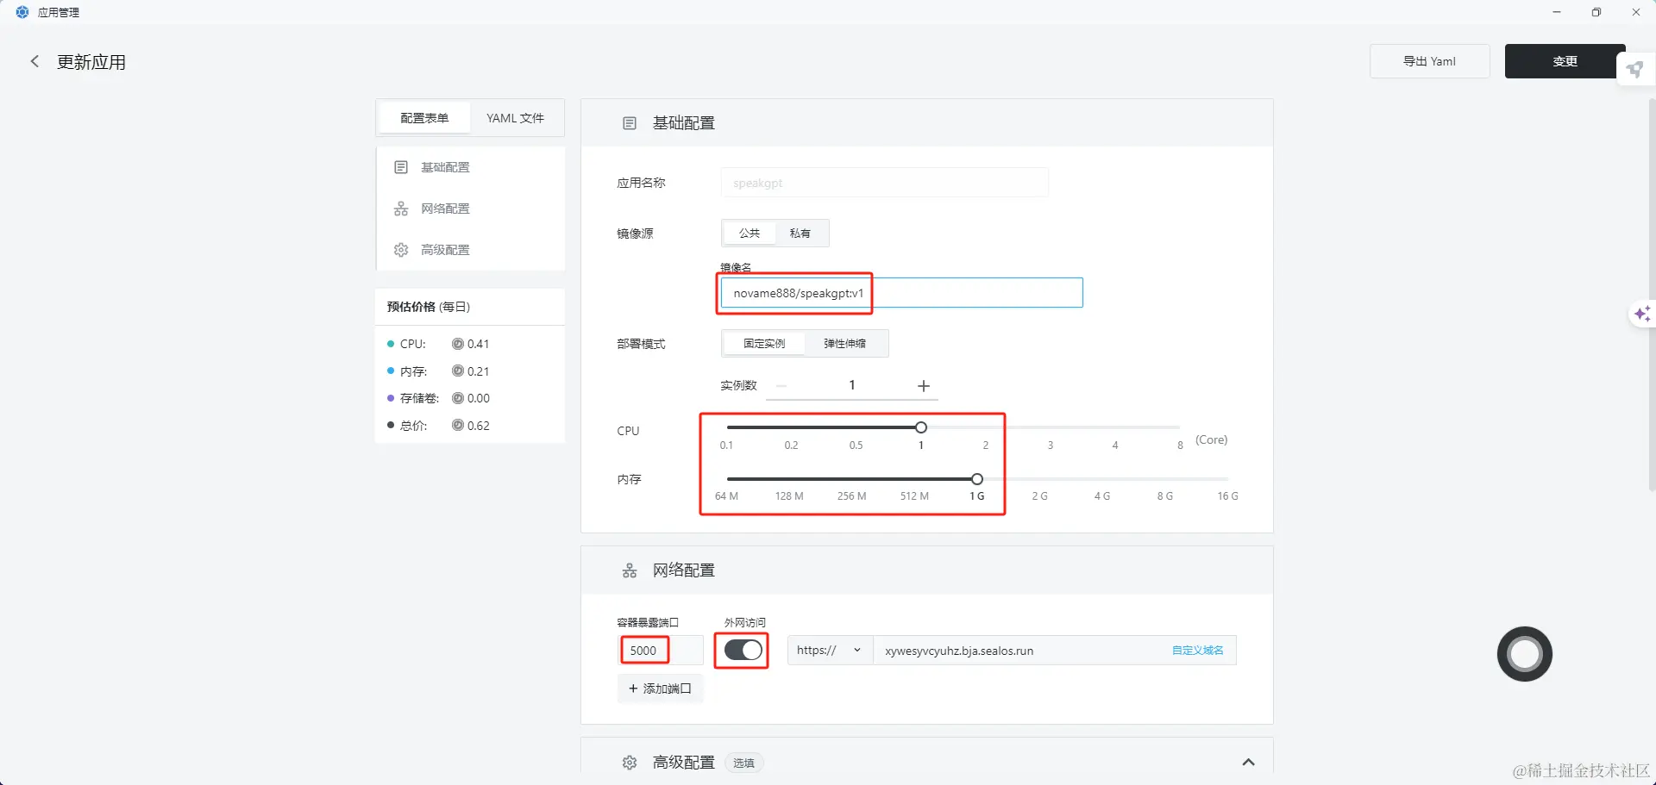Open the custom domain link
This screenshot has width=1656, height=785.
(1197, 651)
